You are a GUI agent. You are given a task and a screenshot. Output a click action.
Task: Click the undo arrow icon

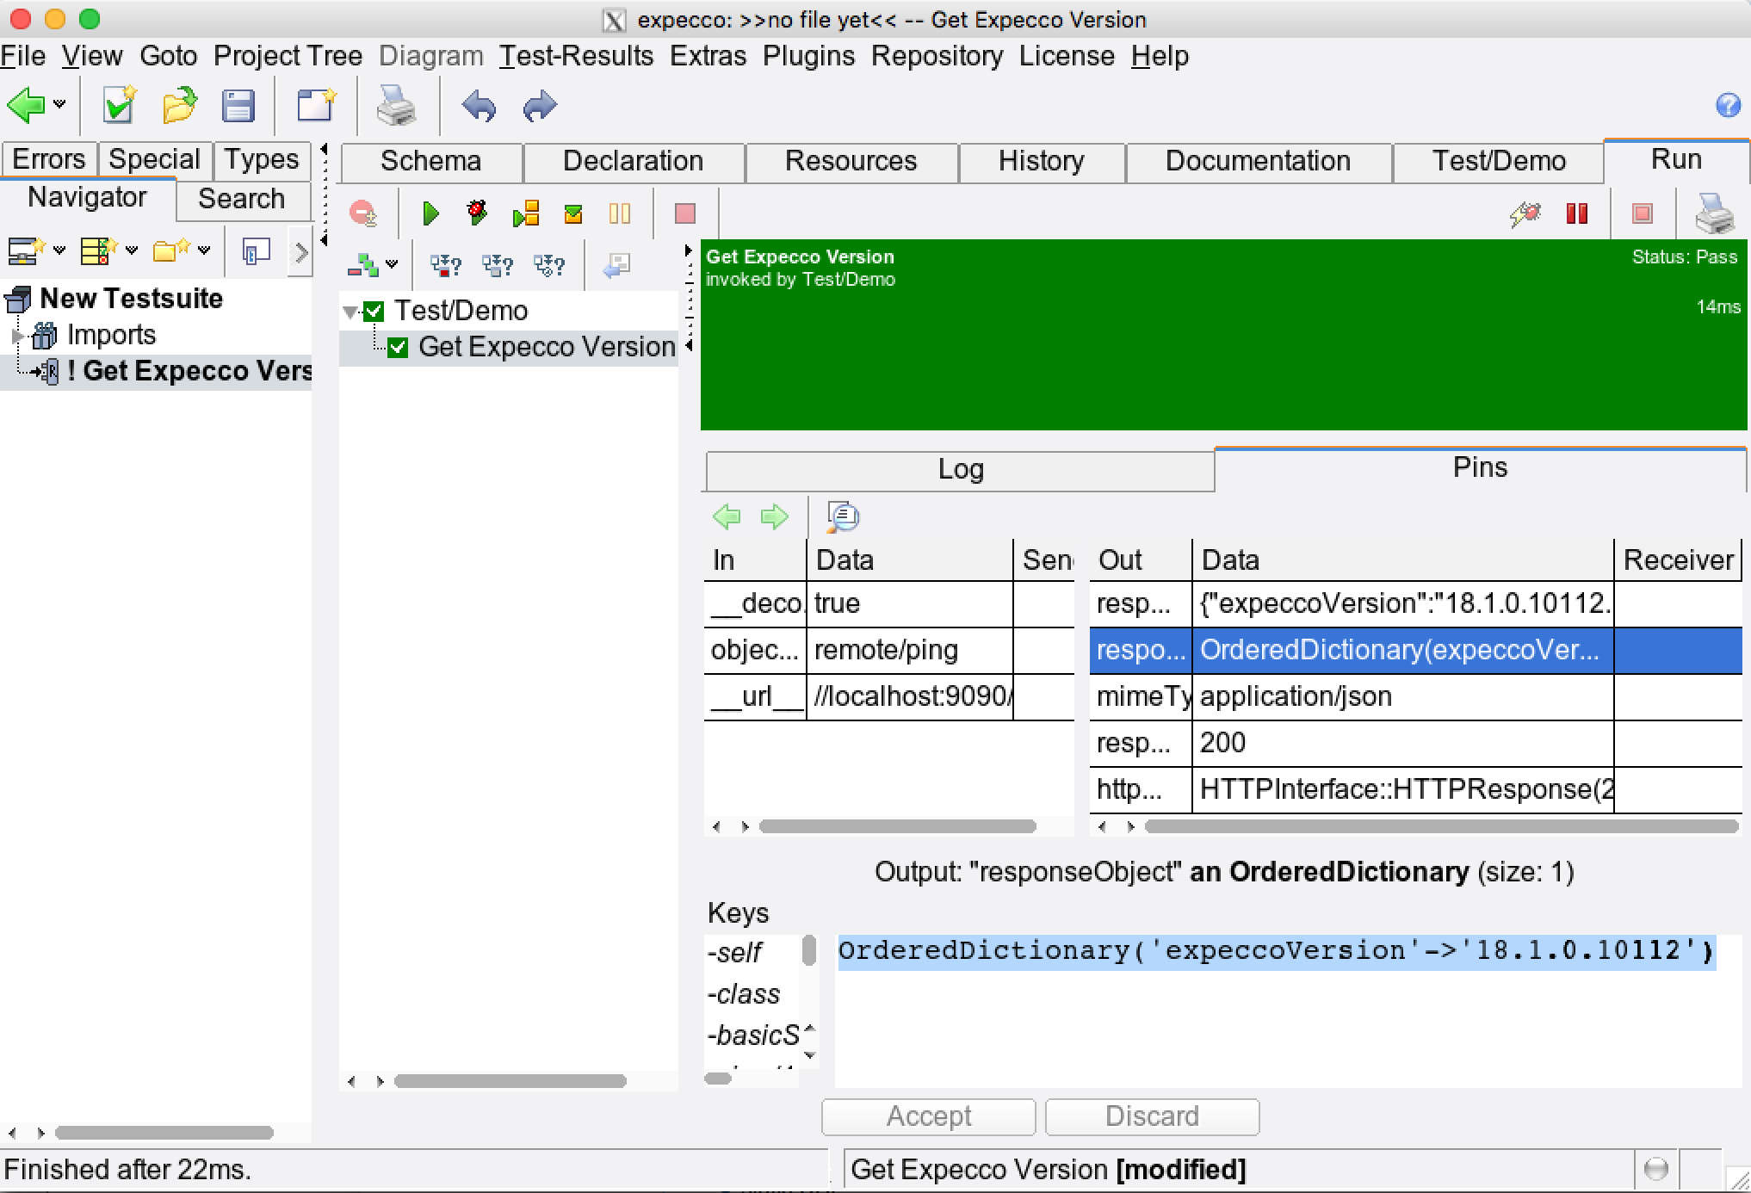(479, 107)
